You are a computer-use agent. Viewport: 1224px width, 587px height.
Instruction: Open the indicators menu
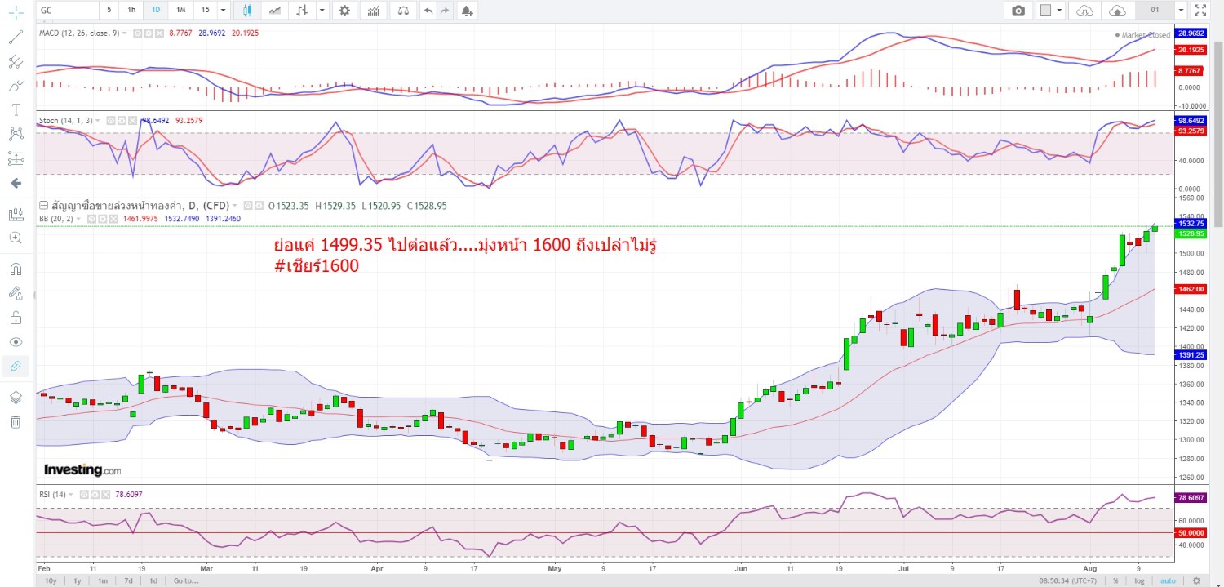click(x=374, y=10)
